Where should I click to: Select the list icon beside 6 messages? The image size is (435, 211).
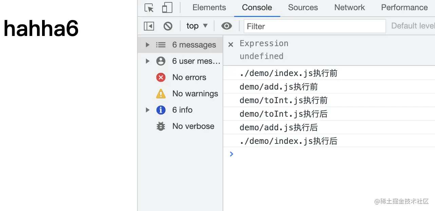click(161, 45)
